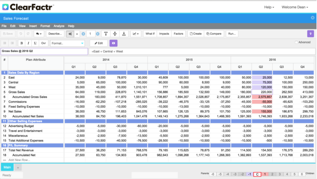Viewport: 317px width, 179px height.
Task: Open the comments bubble dropdown
Action: [39, 34]
